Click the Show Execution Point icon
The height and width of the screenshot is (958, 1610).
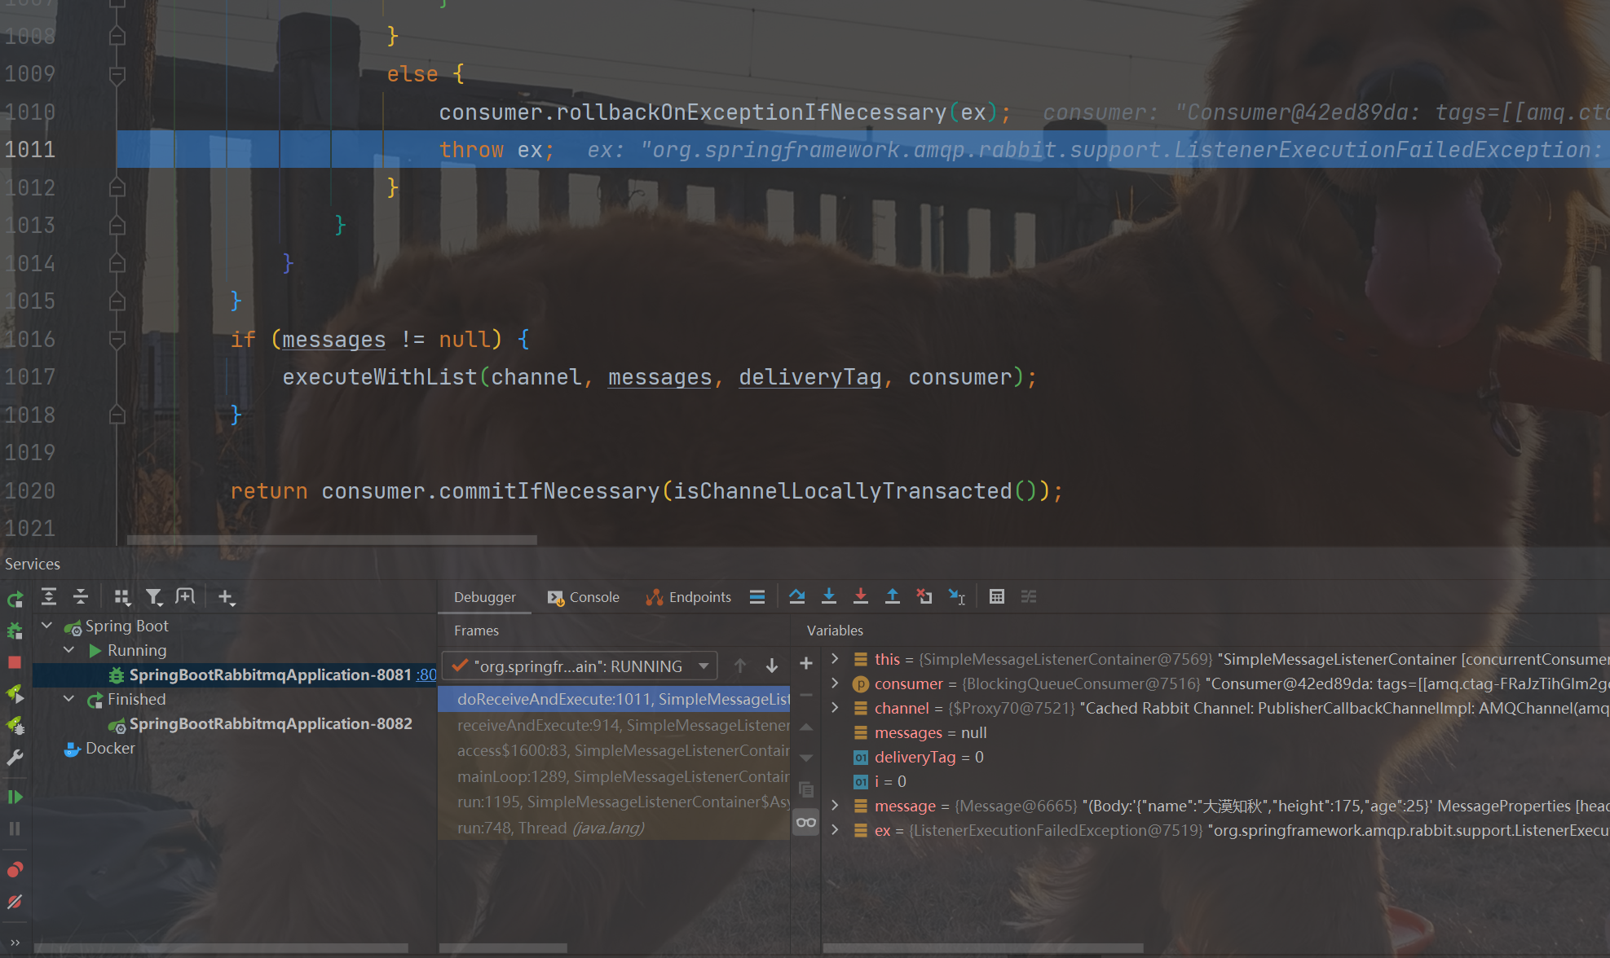tap(757, 597)
